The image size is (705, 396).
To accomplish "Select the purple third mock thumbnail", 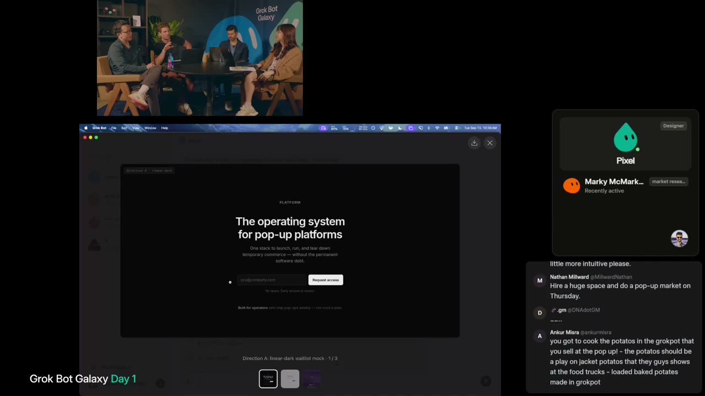I will [312, 379].
